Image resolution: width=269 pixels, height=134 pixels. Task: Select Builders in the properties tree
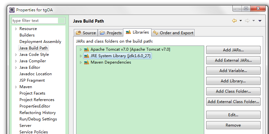click(x=27, y=35)
